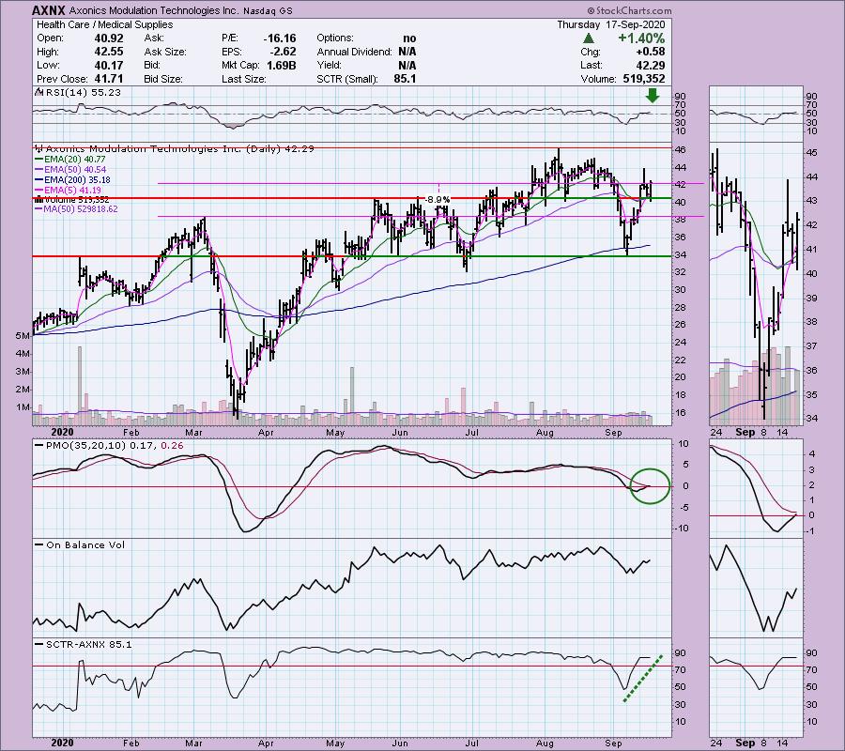Click the green up-triangle beside +1.40%
The image size is (845, 751).
pos(589,38)
